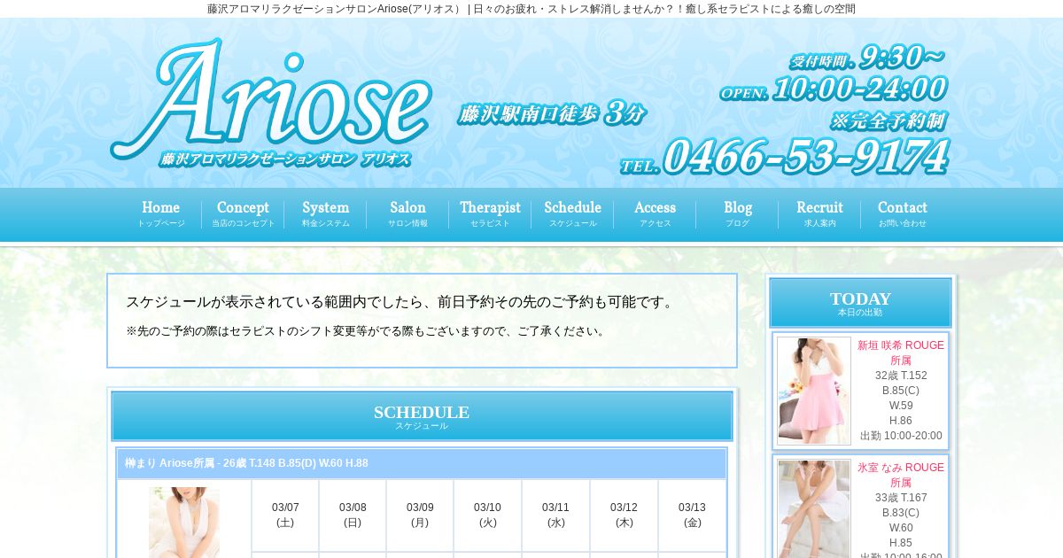Go to the Access page
Screen dimensions: 1063x558
[655, 214]
